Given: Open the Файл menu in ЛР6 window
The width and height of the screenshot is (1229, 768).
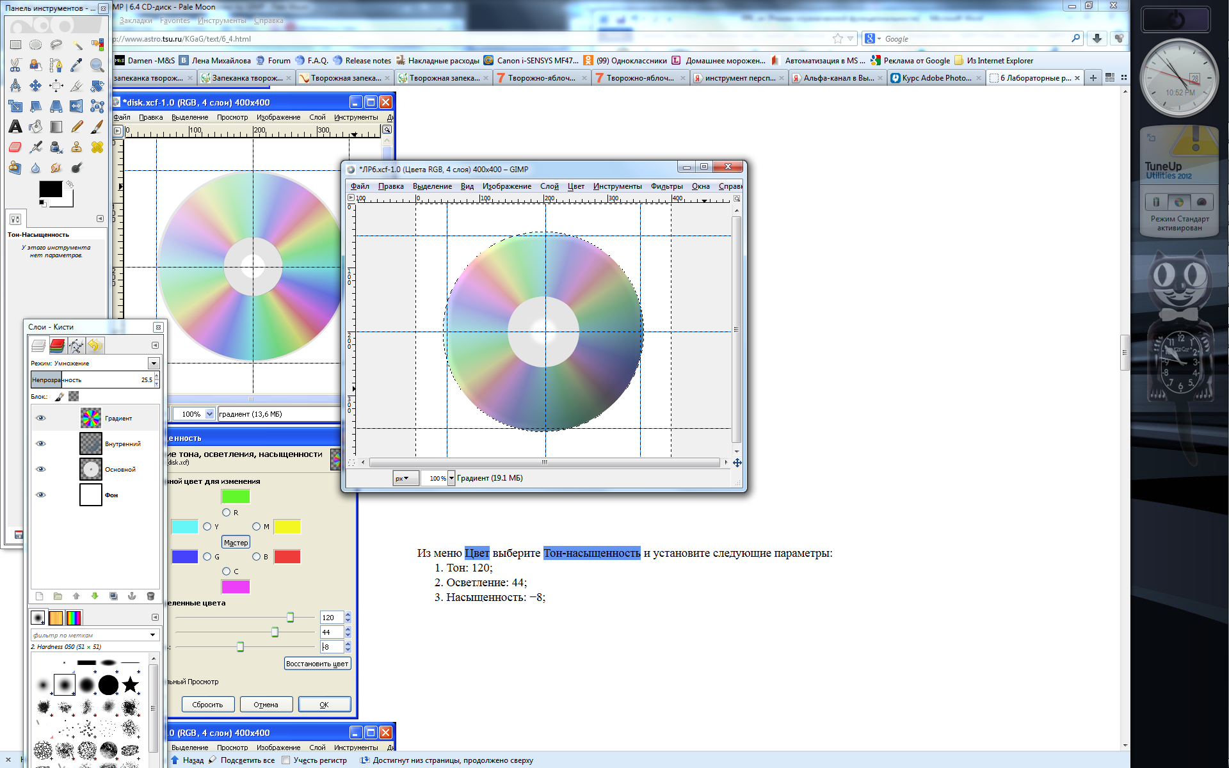Looking at the screenshot, I should click(360, 186).
